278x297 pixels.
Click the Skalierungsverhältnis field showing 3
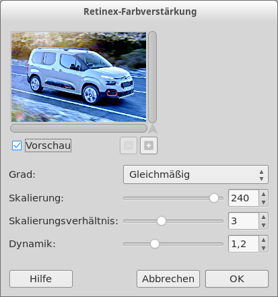[244, 221]
